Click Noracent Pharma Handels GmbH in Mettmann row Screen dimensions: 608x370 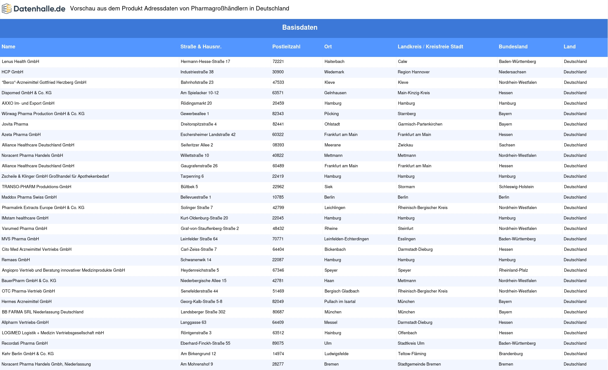point(32,155)
